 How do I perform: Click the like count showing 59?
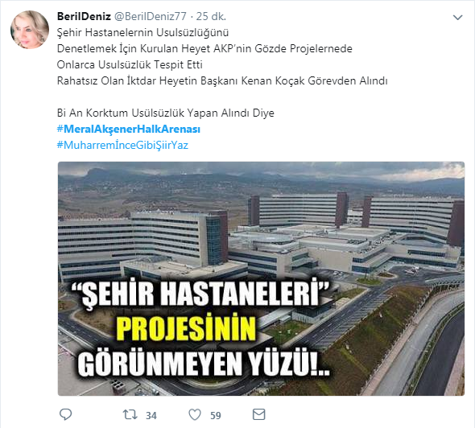tap(216, 416)
